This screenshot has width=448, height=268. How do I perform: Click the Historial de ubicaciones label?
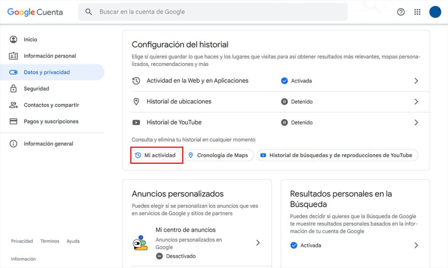tap(179, 102)
